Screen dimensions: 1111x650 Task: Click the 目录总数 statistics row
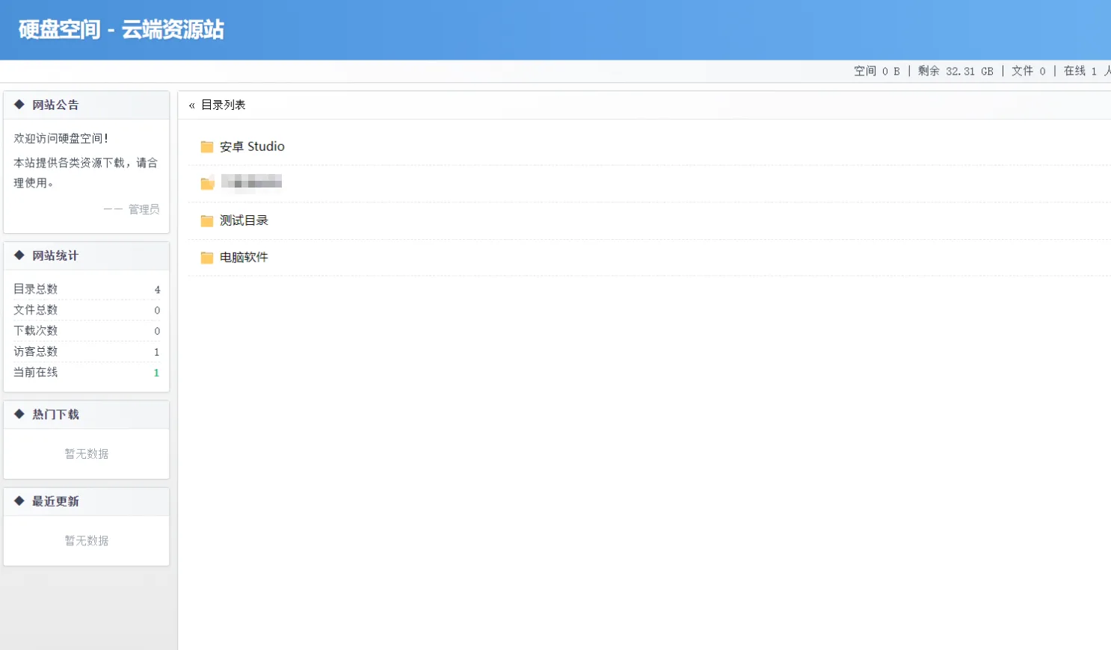(86, 289)
